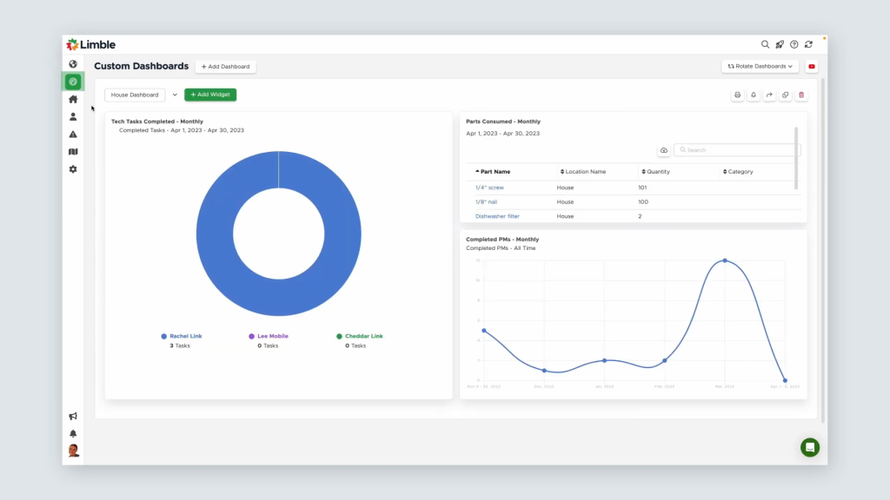Open the Assets map icon in the sidebar
The image size is (890, 500).
(73, 151)
